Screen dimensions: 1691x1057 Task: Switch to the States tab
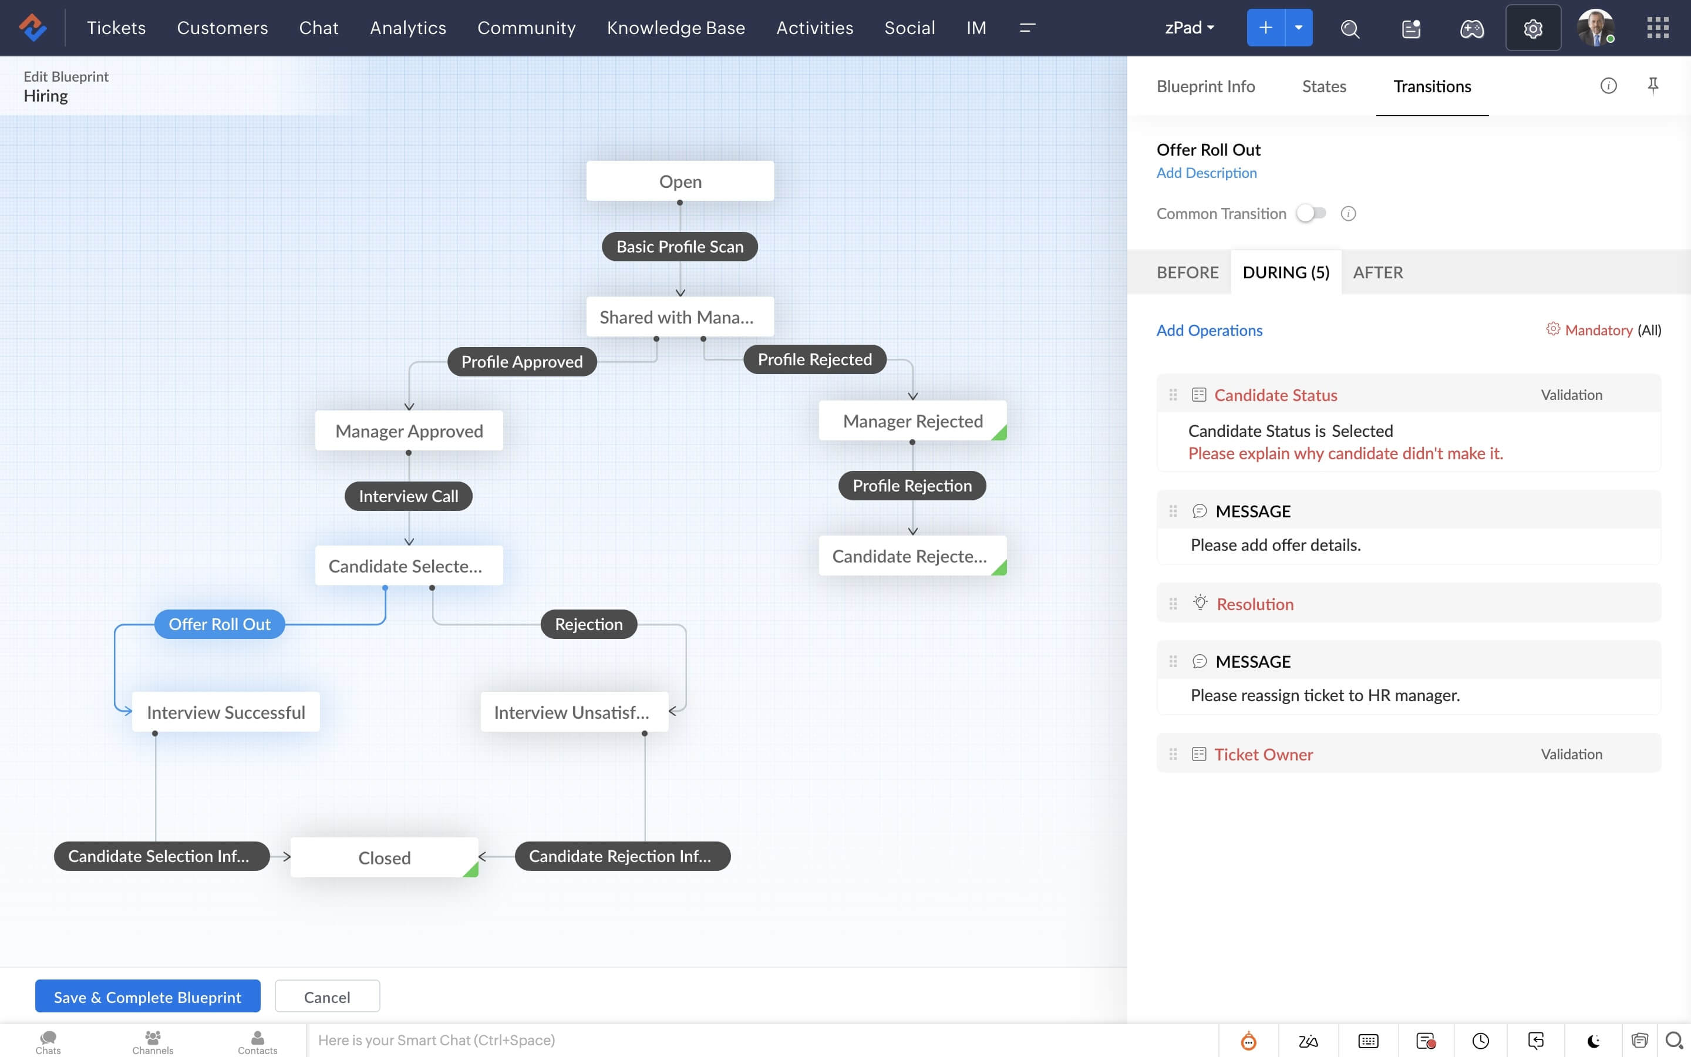[1323, 86]
